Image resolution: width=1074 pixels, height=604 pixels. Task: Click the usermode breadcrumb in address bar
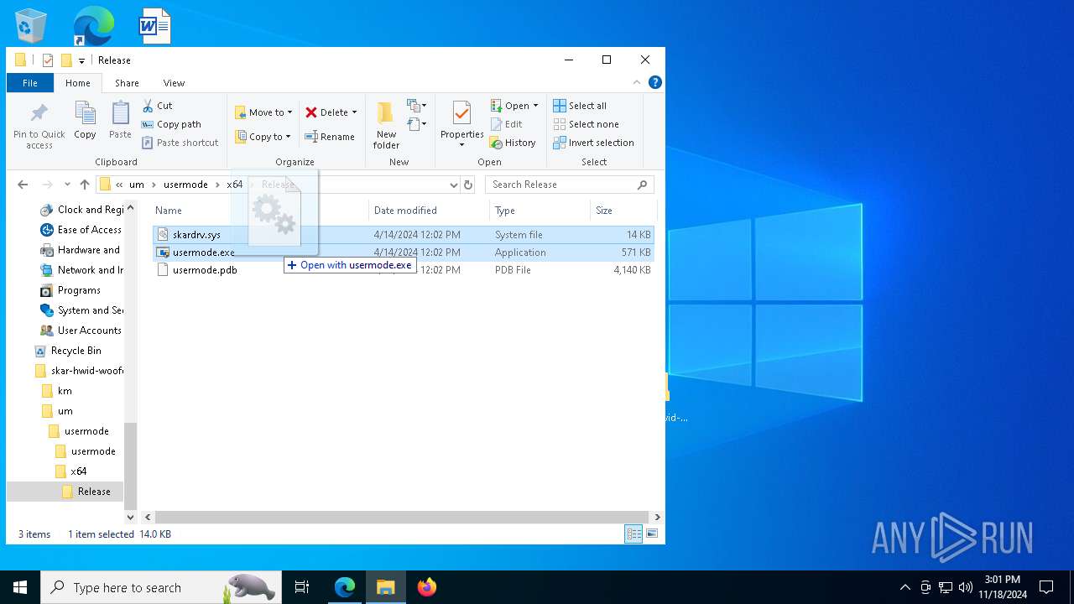click(x=185, y=185)
